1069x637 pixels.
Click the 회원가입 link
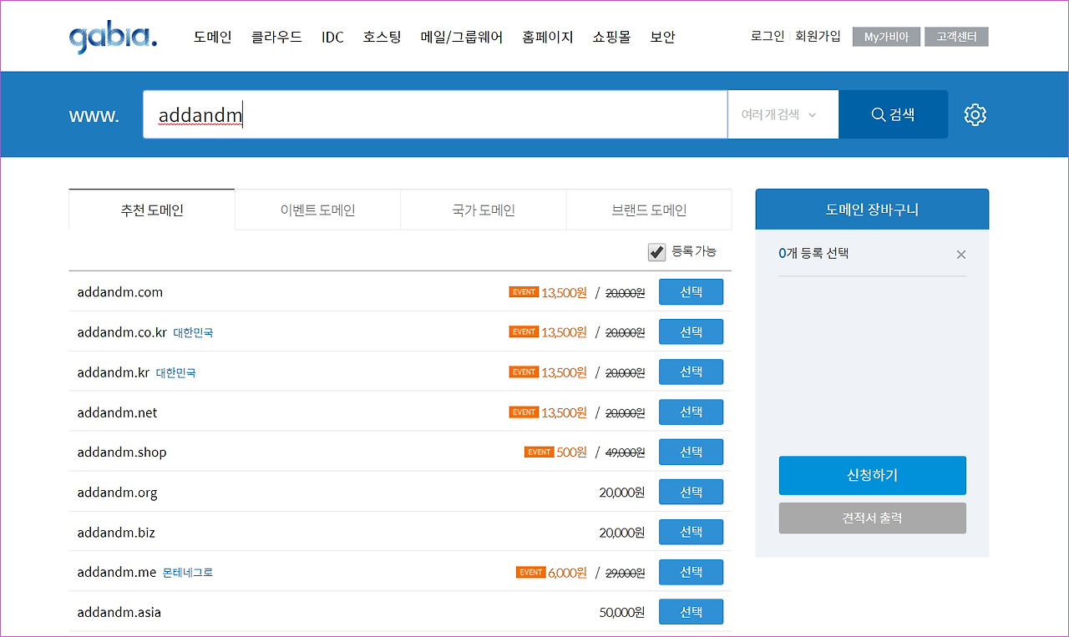tap(818, 36)
